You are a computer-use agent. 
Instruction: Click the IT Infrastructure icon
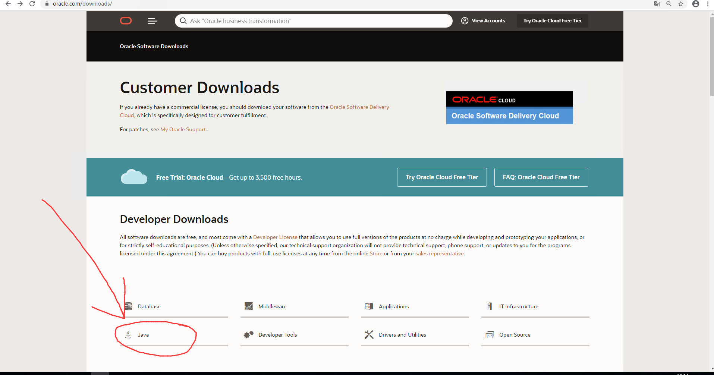(490, 306)
